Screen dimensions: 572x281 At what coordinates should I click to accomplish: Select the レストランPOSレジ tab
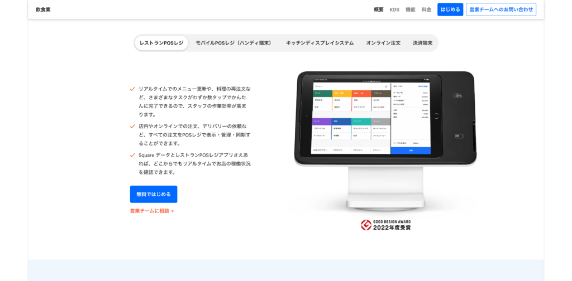coord(161,43)
